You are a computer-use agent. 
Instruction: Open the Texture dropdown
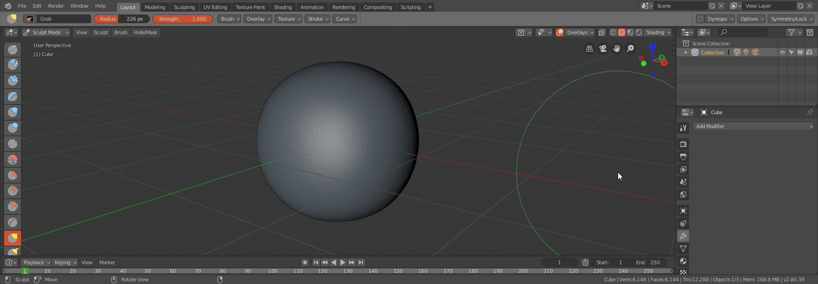[x=288, y=19]
